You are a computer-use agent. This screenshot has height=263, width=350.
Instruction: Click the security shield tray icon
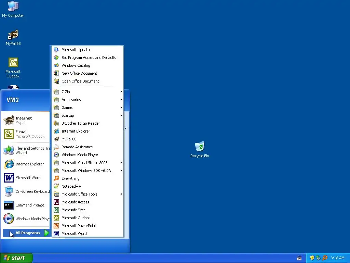[x=312, y=258]
